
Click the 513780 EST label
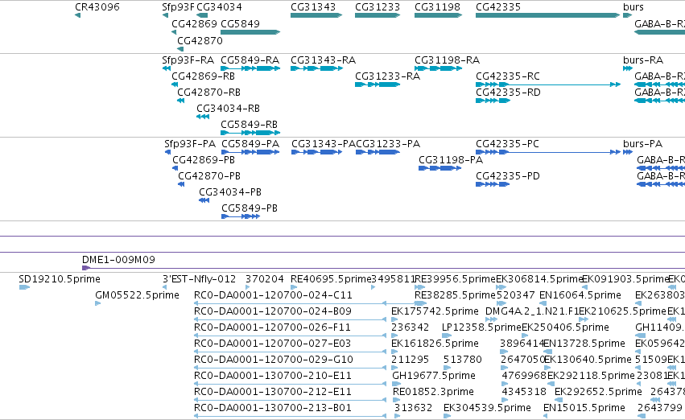click(463, 360)
